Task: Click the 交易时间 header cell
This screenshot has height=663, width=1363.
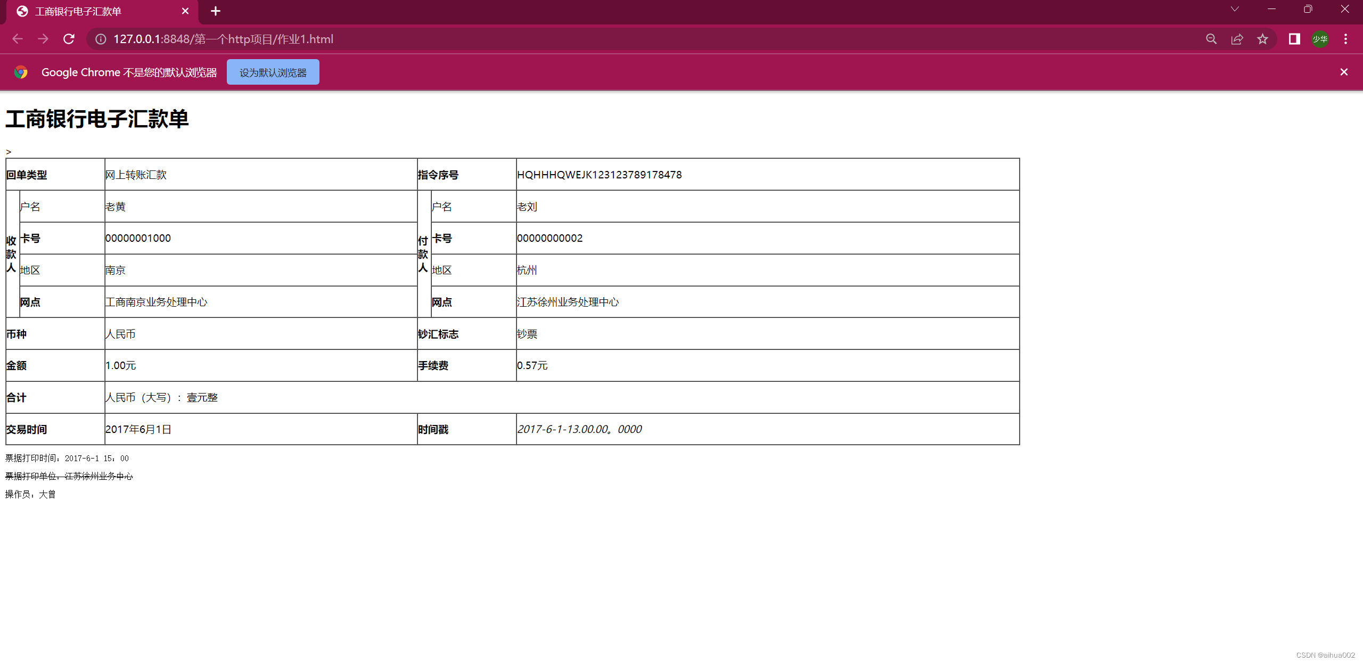Action: [x=55, y=429]
